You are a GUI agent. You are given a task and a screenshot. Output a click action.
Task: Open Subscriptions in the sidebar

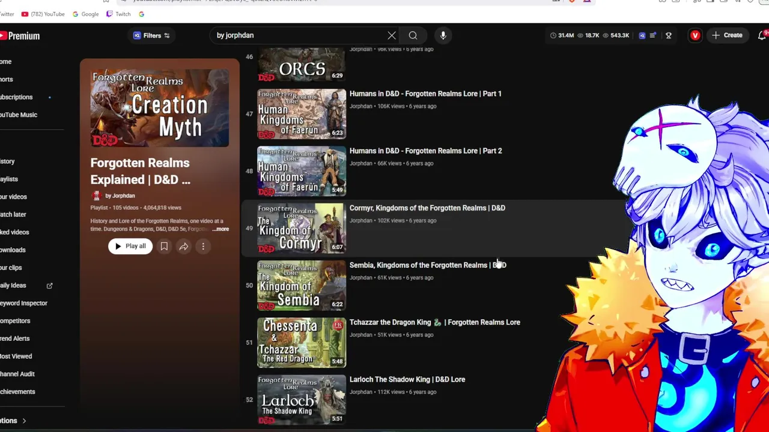coord(16,97)
